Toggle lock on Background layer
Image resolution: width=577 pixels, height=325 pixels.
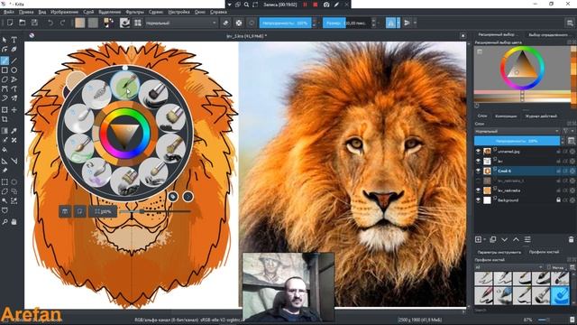pos(559,200)
